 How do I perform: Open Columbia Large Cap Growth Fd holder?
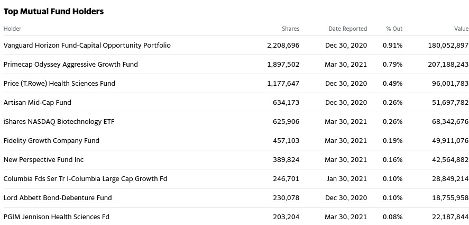pos(85,179)
